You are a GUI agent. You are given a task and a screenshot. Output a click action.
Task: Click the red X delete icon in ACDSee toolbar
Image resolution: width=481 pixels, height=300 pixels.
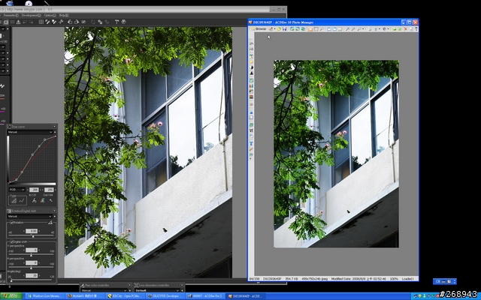[406, 29]
